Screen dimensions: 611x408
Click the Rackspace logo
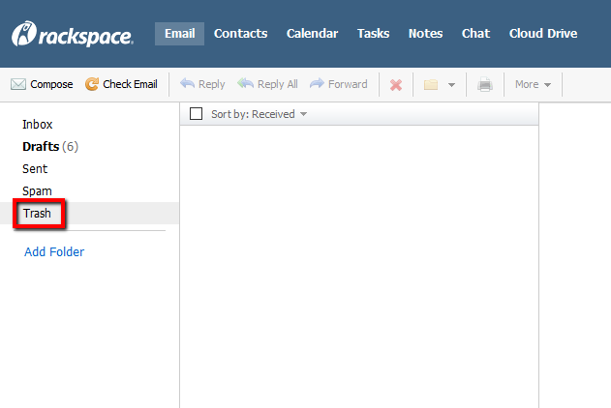coord(73,34)
